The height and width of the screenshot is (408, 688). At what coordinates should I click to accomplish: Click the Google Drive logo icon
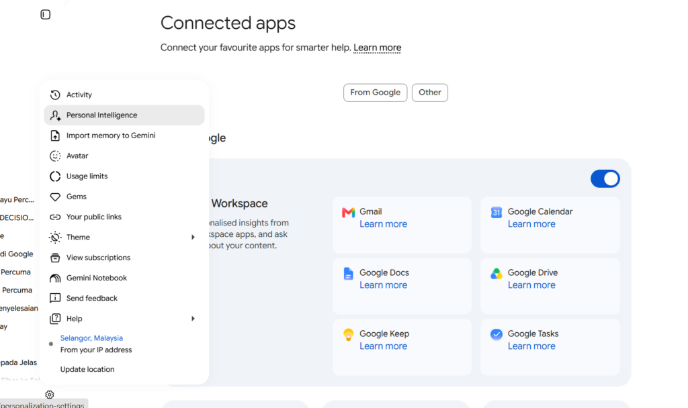tap(497, 274)
